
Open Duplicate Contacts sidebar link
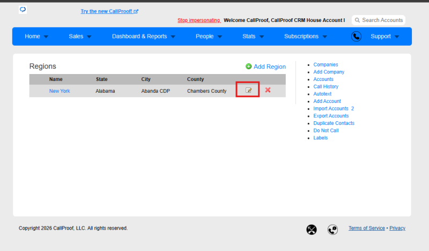pyautogui.click(x=334, y=123)
